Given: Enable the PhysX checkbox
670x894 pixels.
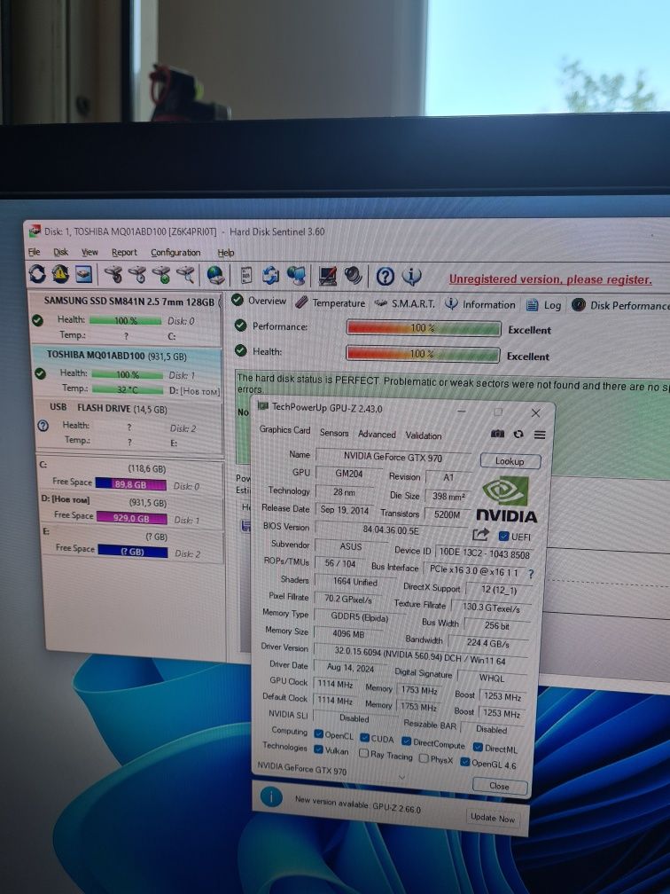Looking at the screenshot, I should coord(424,758).
